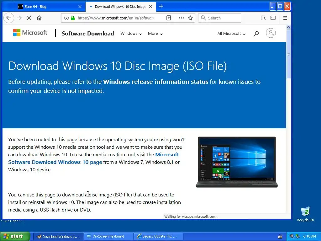Show site information icon in address bar

coord(66,18)
